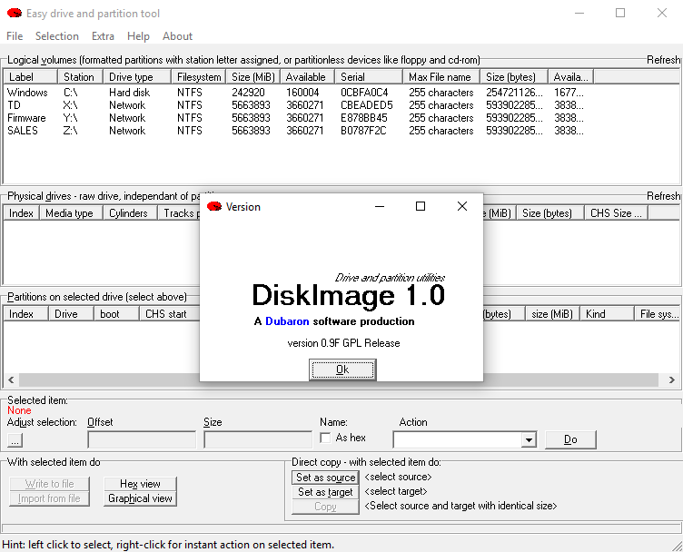
Task: Expand the Action dropdown list
Action: coord(529,440)
